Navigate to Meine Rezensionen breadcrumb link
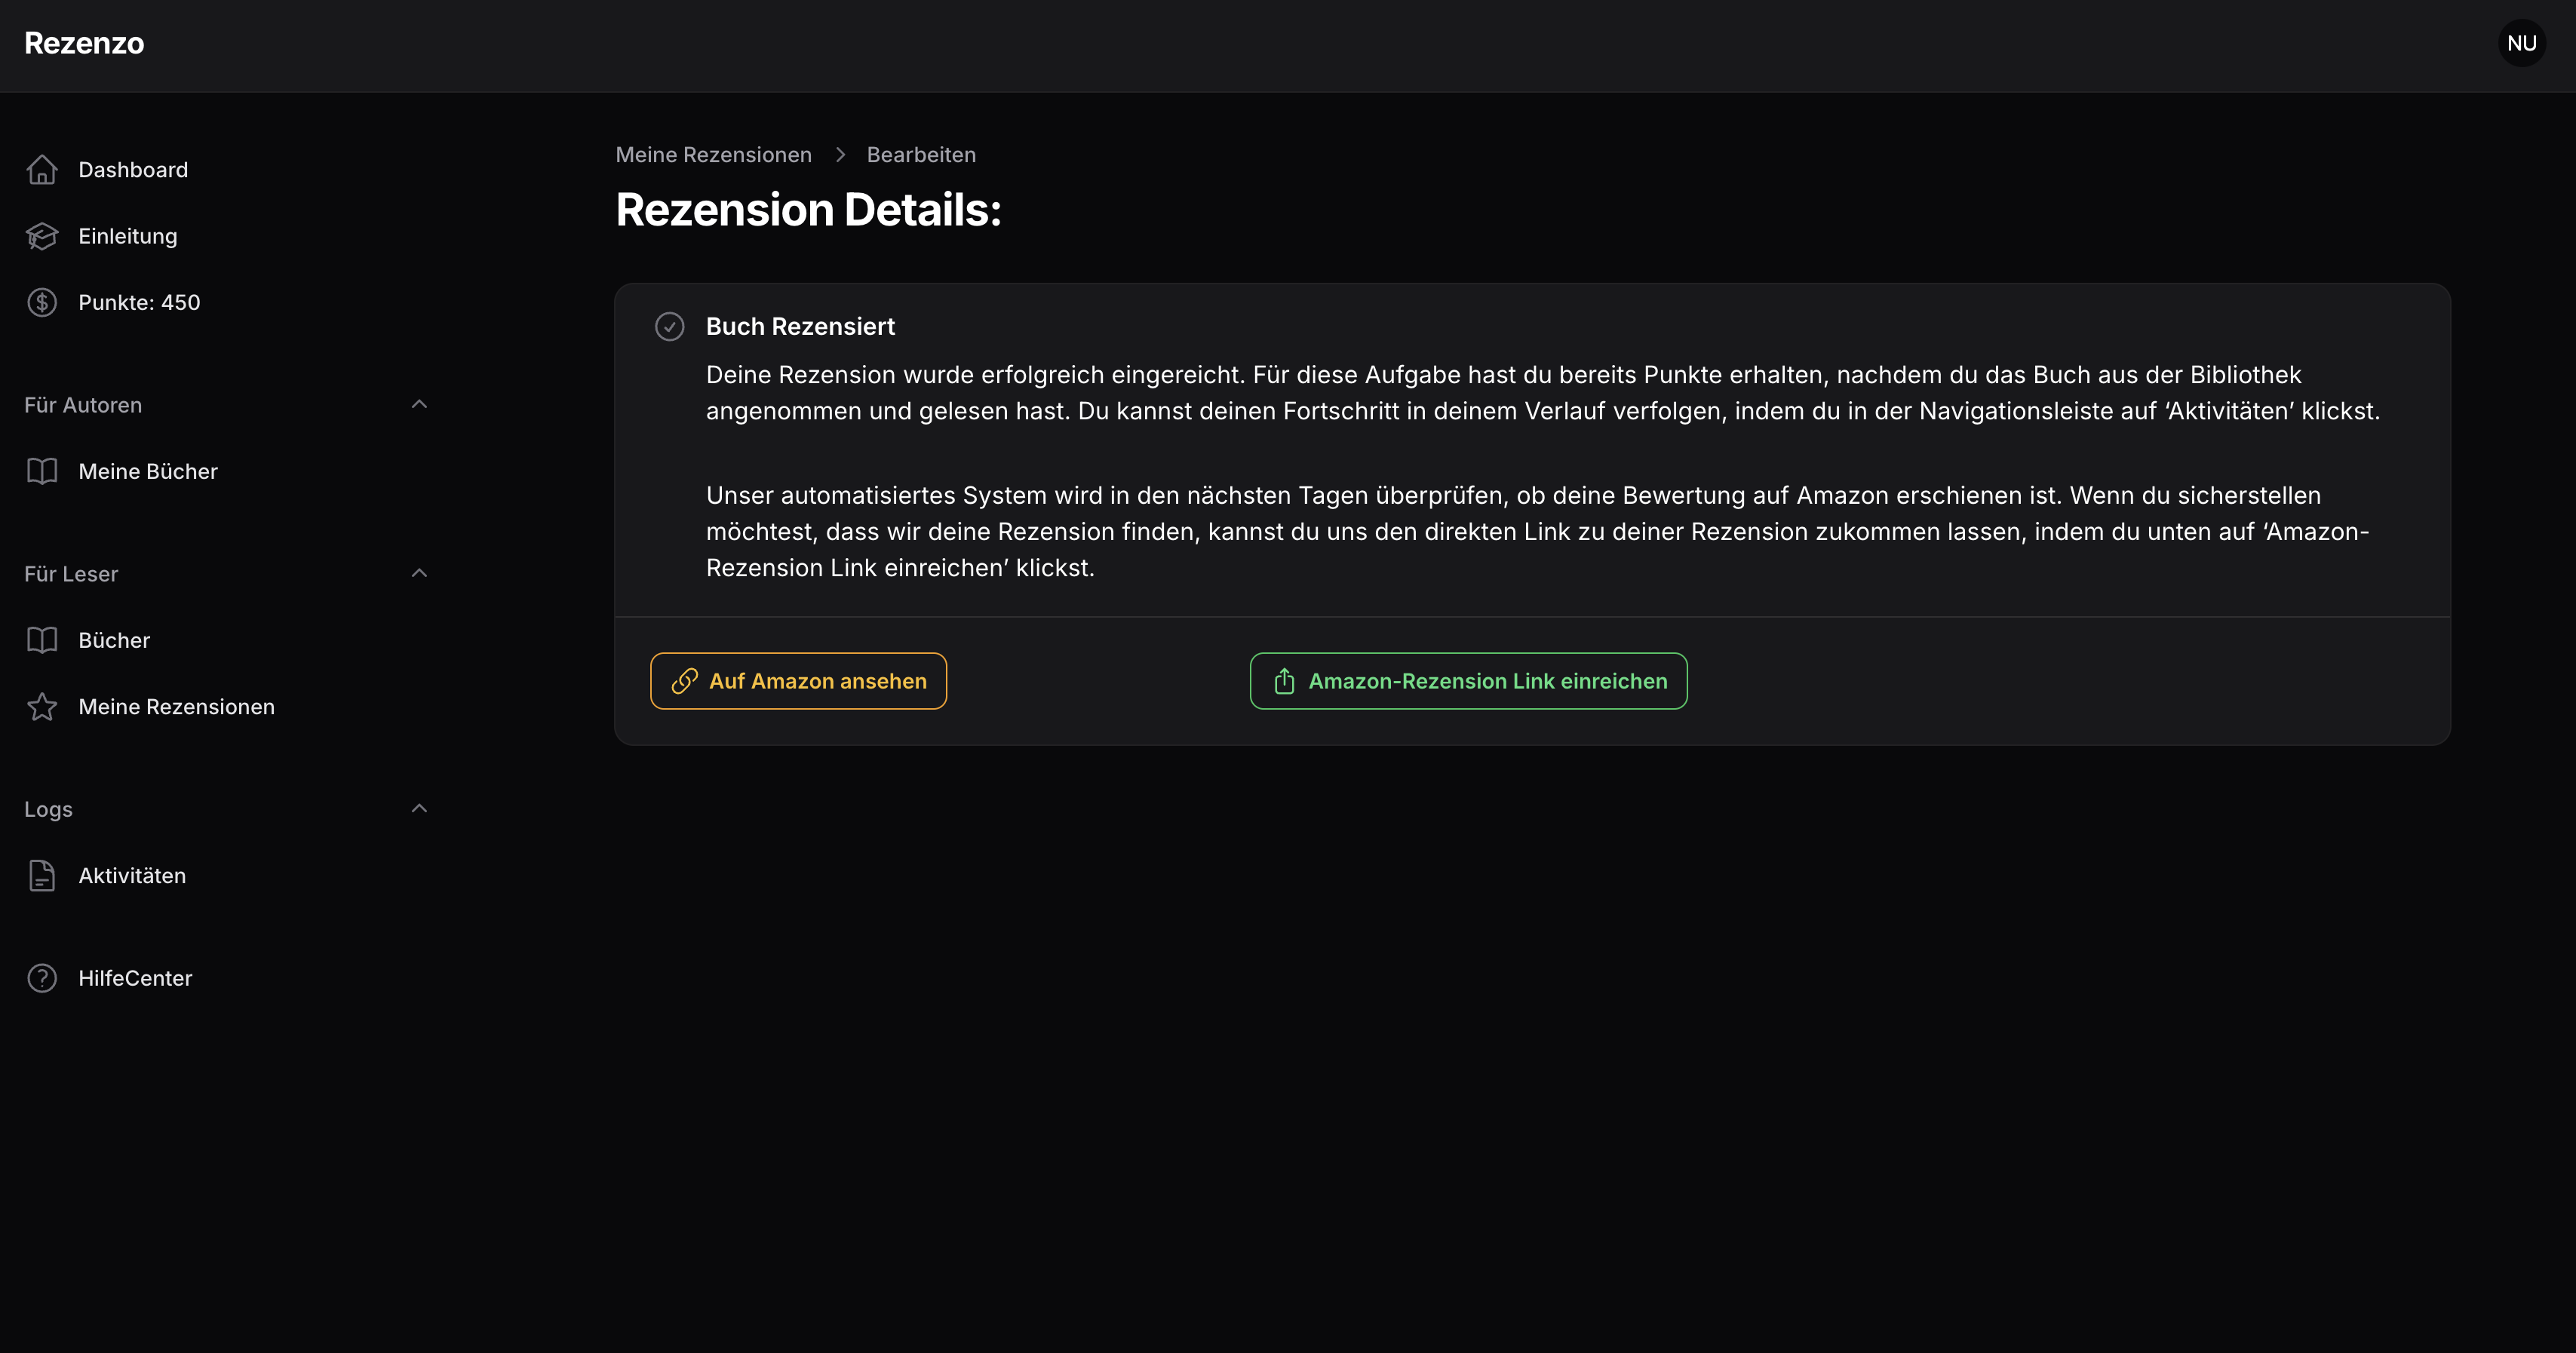Screen dimensions: 2576x1353 coord(713,155)
